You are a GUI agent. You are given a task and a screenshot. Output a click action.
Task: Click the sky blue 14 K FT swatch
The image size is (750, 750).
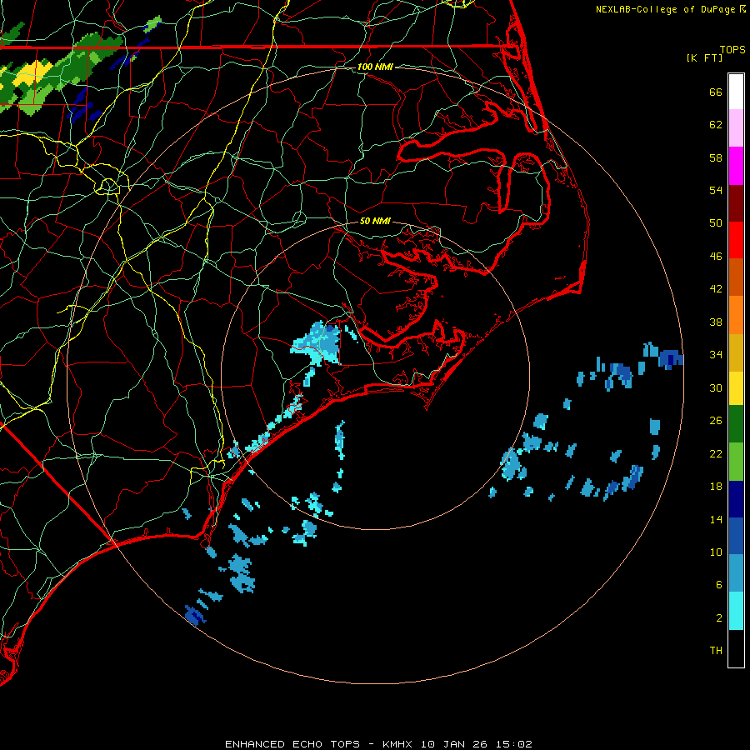point(736,573)
